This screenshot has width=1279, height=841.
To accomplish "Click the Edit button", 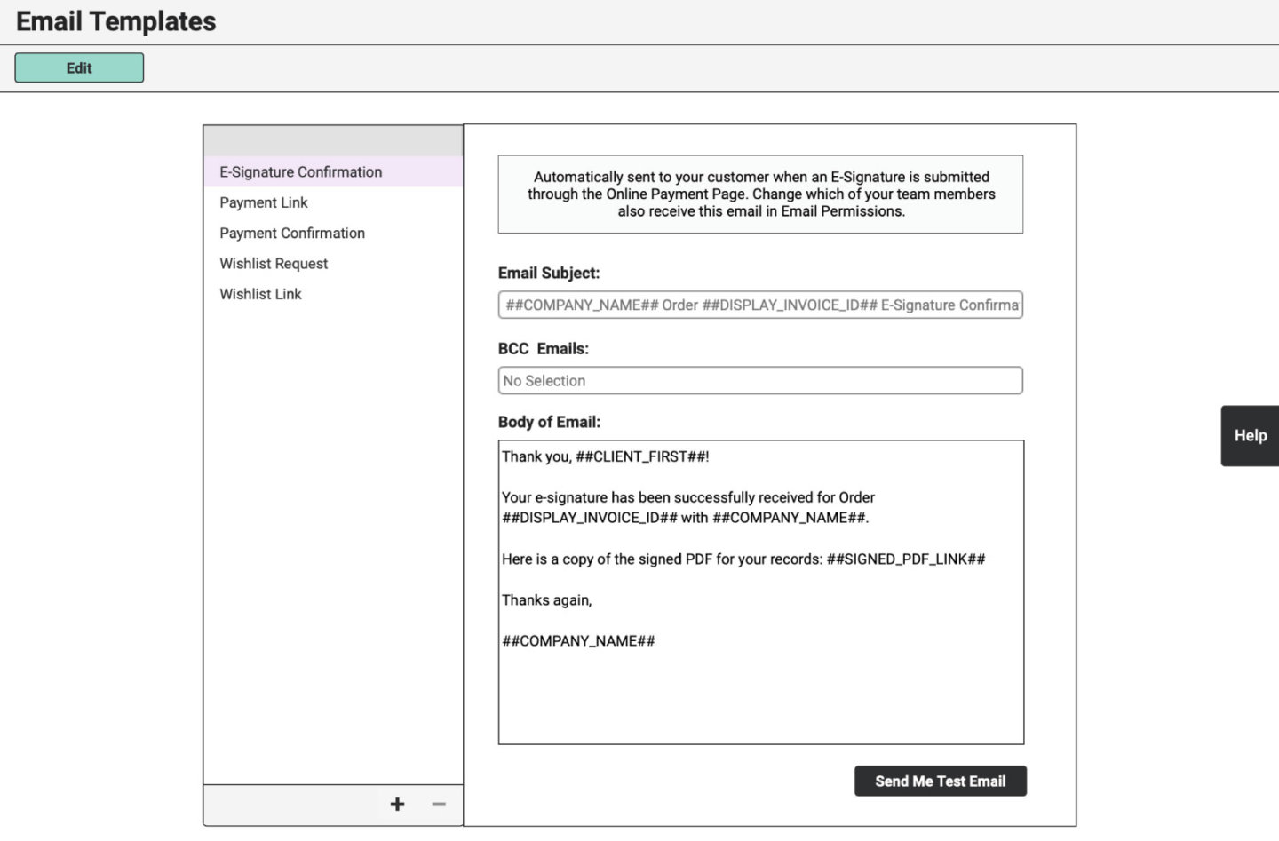I will [78, 67].
